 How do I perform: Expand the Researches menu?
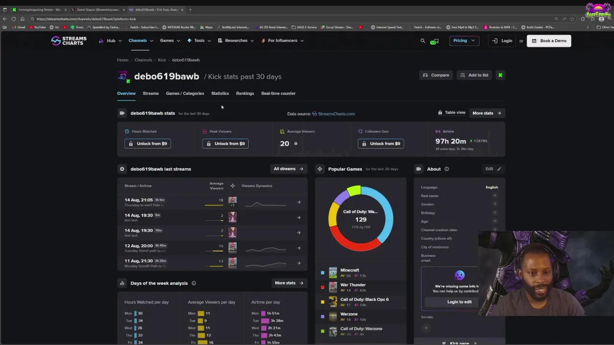point(236,41)
